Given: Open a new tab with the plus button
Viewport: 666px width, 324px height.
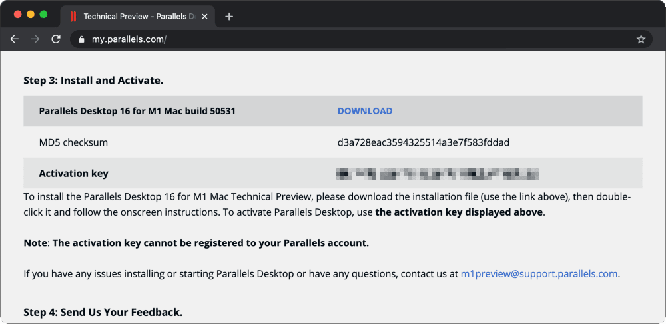Looking at the screenshot, I should point(229,17).
